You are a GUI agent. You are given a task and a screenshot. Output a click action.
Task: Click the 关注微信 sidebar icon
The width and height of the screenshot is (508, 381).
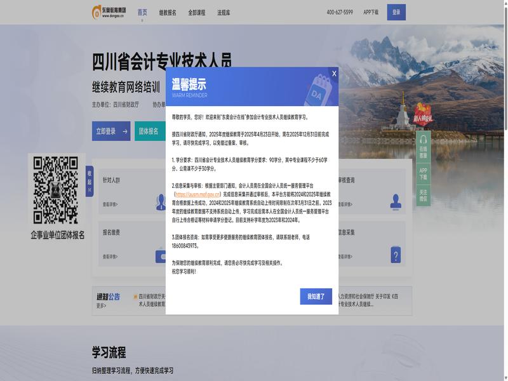tap(423, 196)
